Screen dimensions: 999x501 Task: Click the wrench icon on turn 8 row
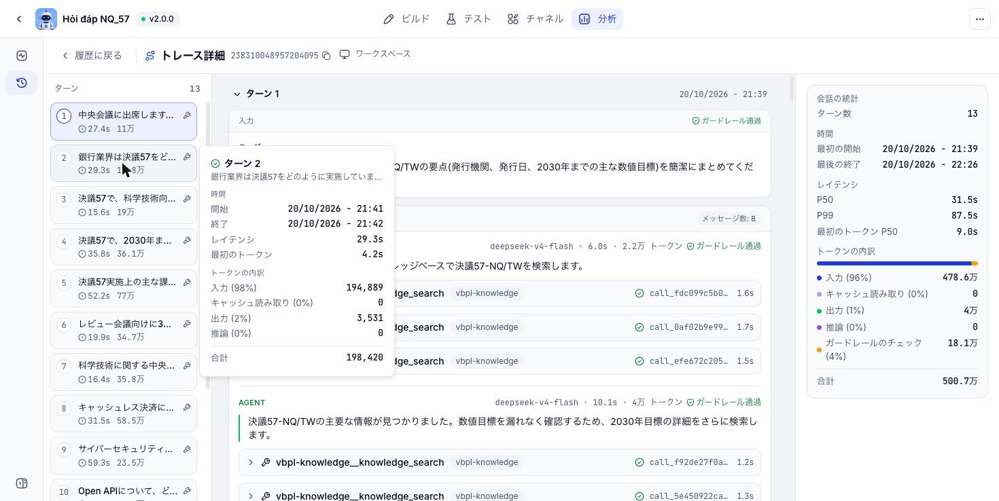(187, 407)
